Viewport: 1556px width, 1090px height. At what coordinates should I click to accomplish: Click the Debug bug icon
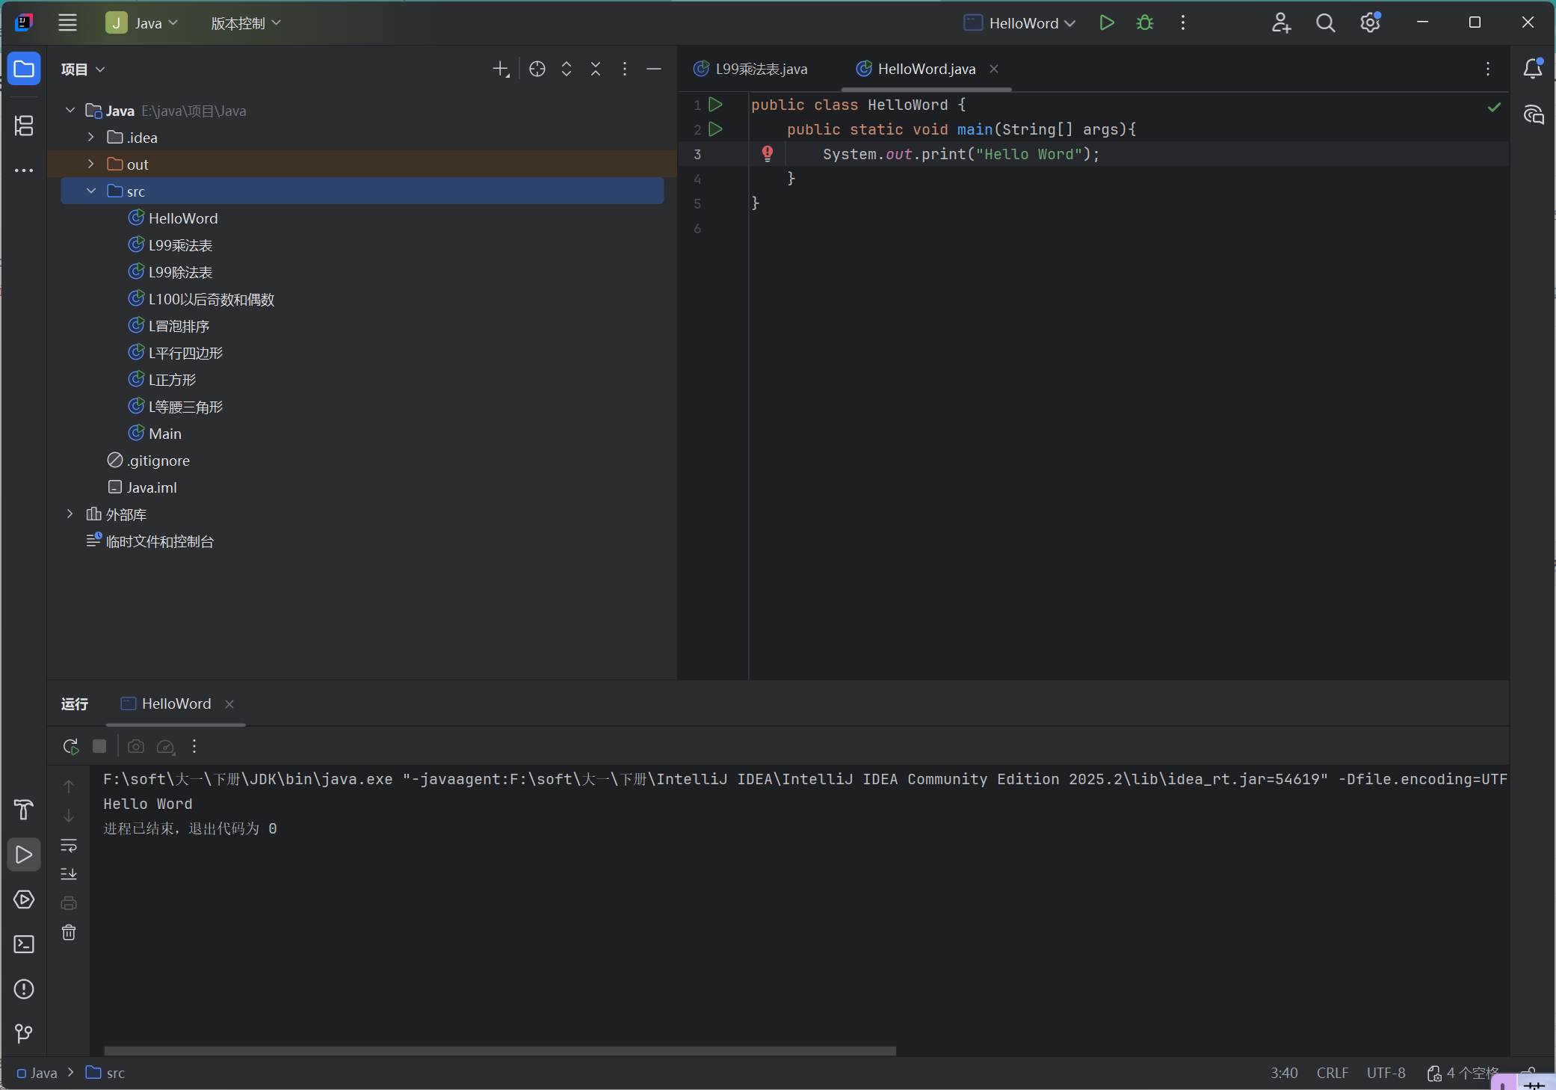[x=1144, y=23]
